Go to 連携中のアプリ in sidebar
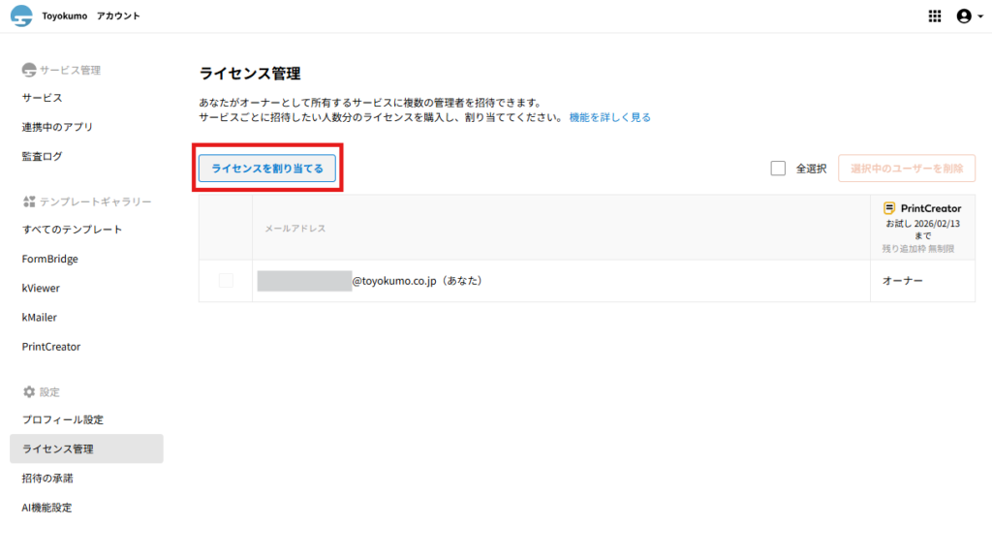 (57, 127)
